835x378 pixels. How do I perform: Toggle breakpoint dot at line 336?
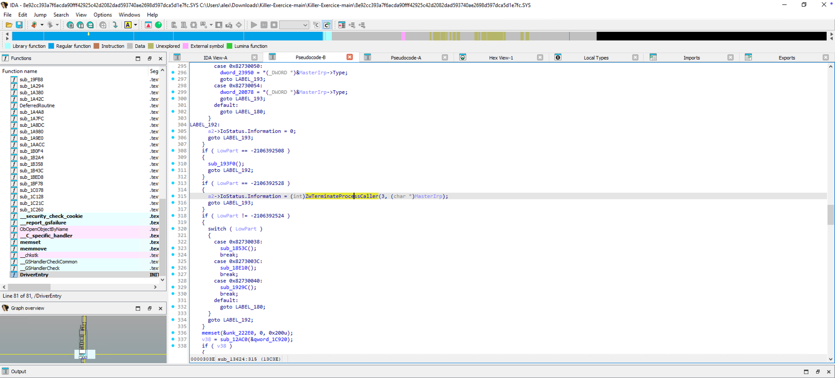[x=173, y=333]
